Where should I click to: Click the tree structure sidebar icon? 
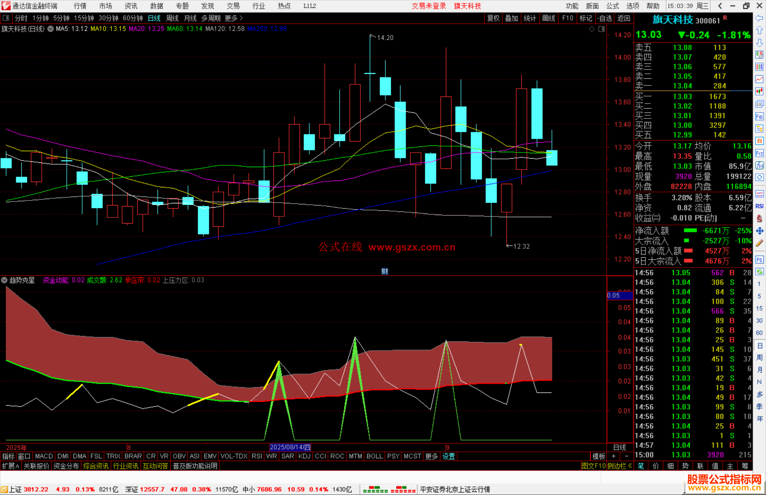759,128
